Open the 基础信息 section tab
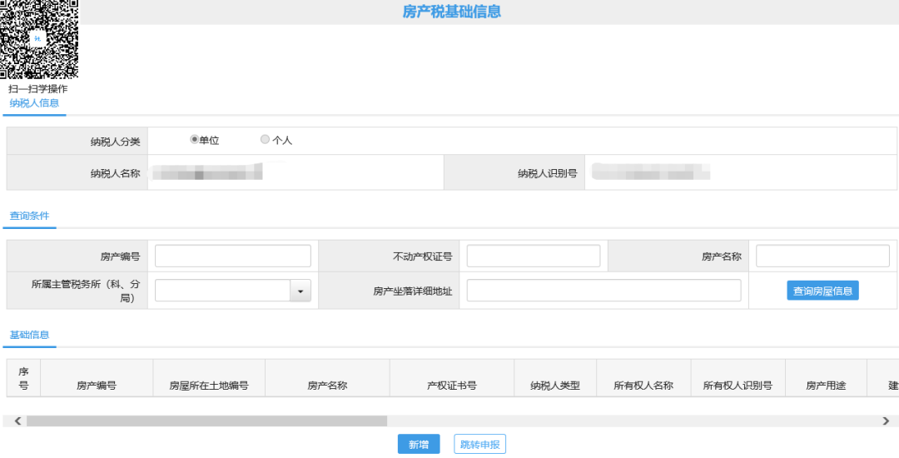This screenshot has width=899, height=458. coord(30,334)
